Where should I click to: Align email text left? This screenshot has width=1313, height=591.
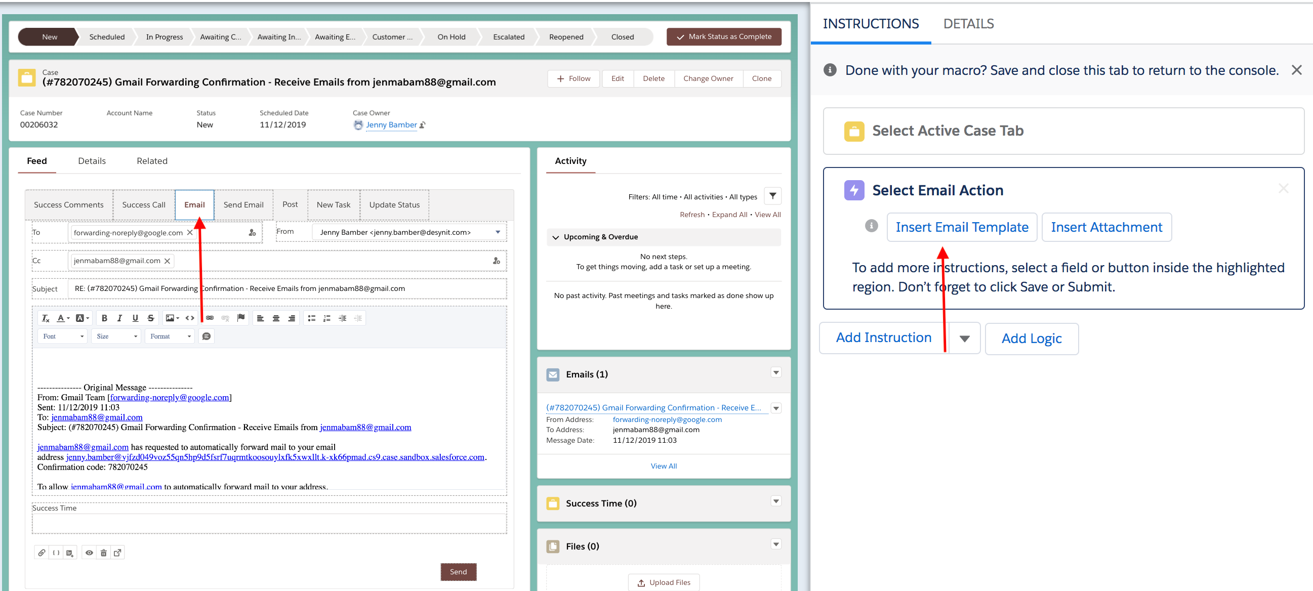click(261, 318)
